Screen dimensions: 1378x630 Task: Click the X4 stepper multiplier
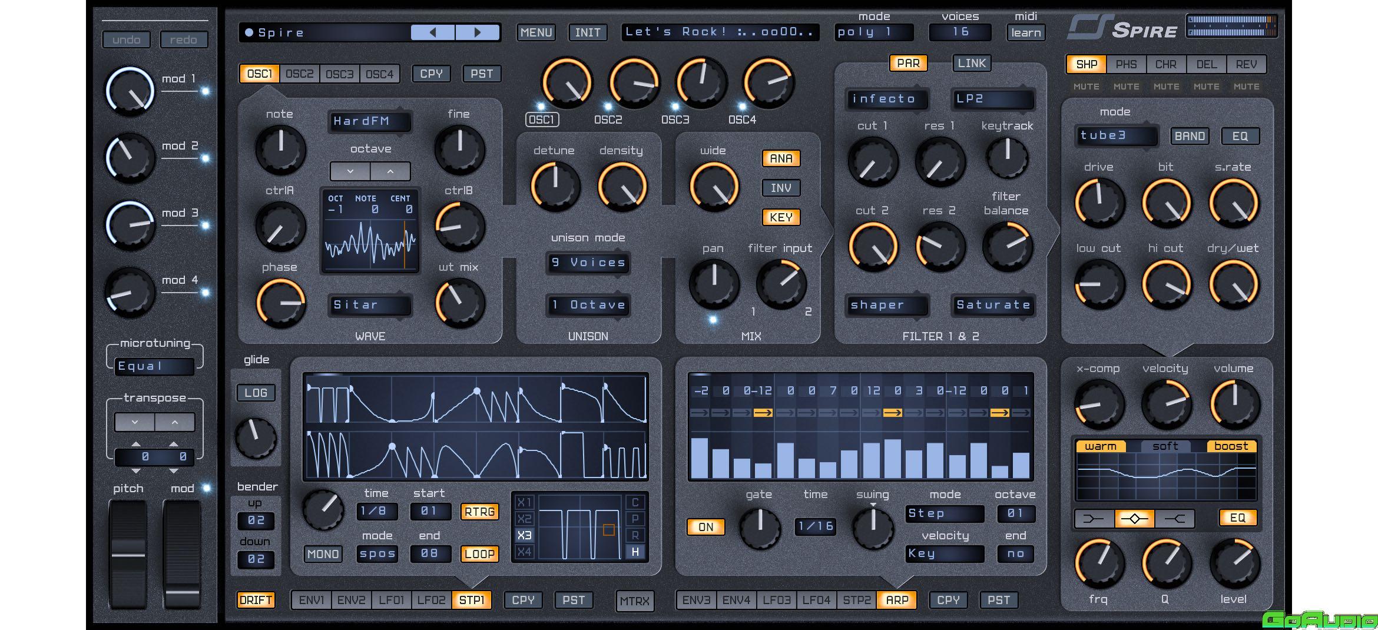pos(524,552)
